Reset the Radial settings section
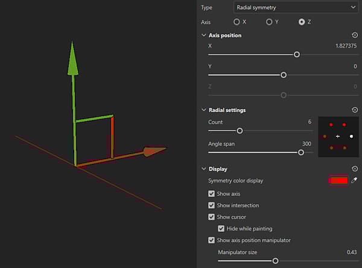The width and height of the screenshot is (362, 268). (x=355, y=110)
